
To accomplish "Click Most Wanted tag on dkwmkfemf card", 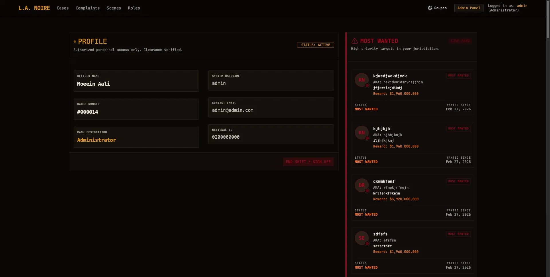I will tap(458, 181).
